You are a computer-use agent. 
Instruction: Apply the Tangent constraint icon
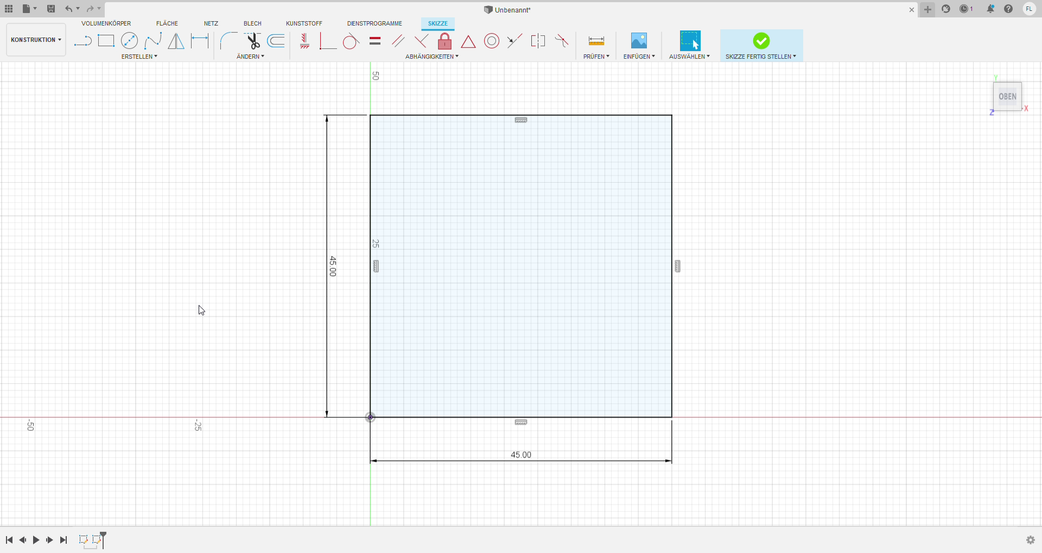click(x=351, y=41)
